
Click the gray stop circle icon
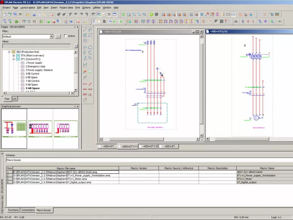click(156, 14)
